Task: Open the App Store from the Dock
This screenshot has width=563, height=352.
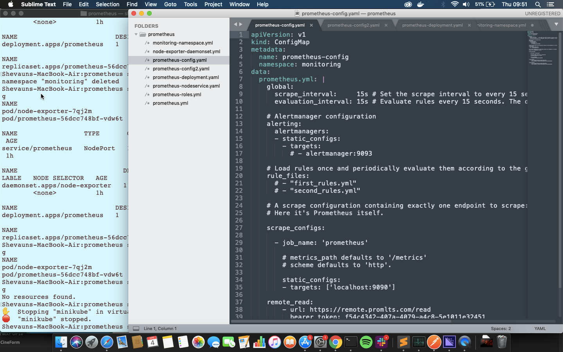Action: (305, 342)
